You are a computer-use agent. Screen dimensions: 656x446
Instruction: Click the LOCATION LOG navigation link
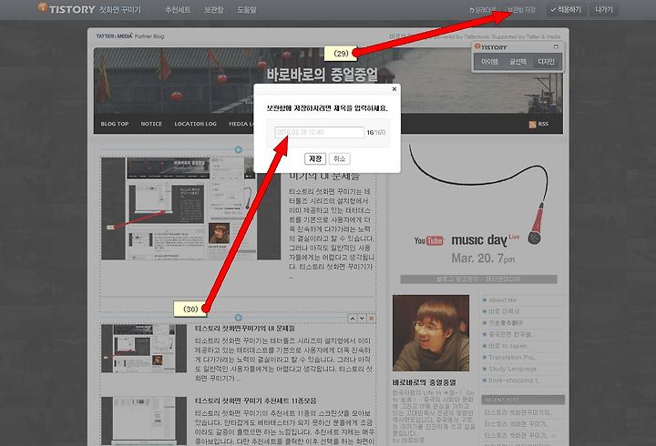(195, 124)
